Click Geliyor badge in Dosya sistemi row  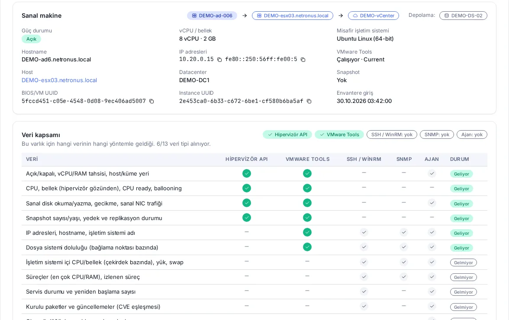pos(461,248)
